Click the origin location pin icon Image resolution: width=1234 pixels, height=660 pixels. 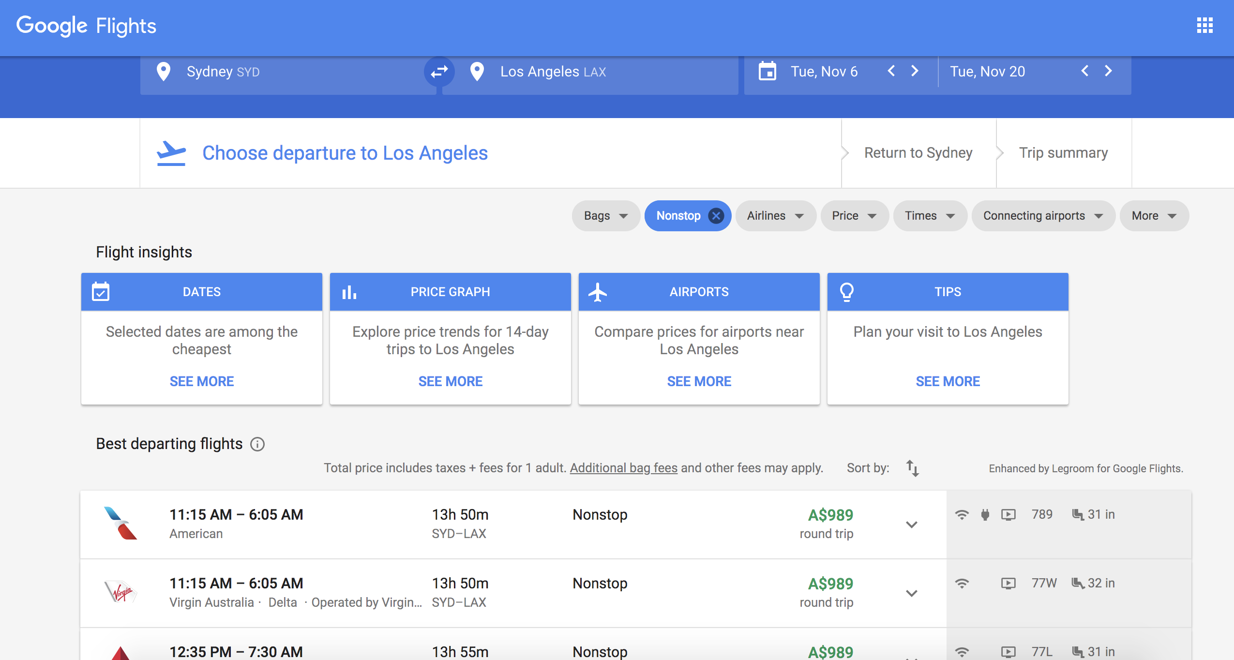tap(164, 72)
